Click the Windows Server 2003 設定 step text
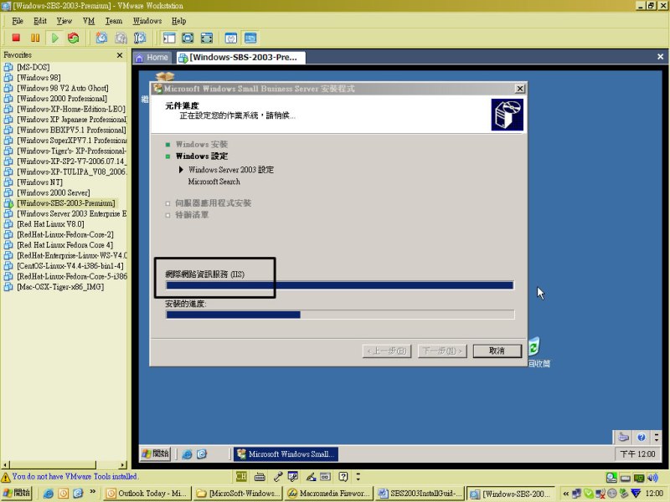Screen dimensions: 670x502 (x=231, y=170)
